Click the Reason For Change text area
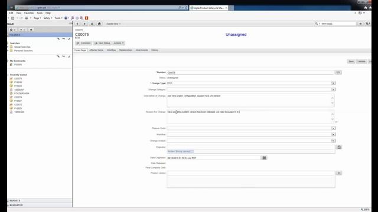The height and width of the screenshot is (212, 378). pos(250,117)
